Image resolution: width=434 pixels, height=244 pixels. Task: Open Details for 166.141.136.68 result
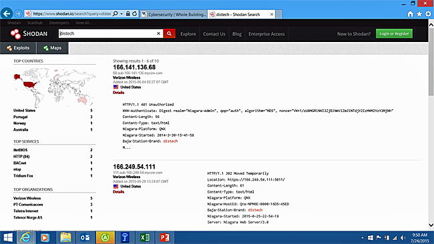pos(118,93)
